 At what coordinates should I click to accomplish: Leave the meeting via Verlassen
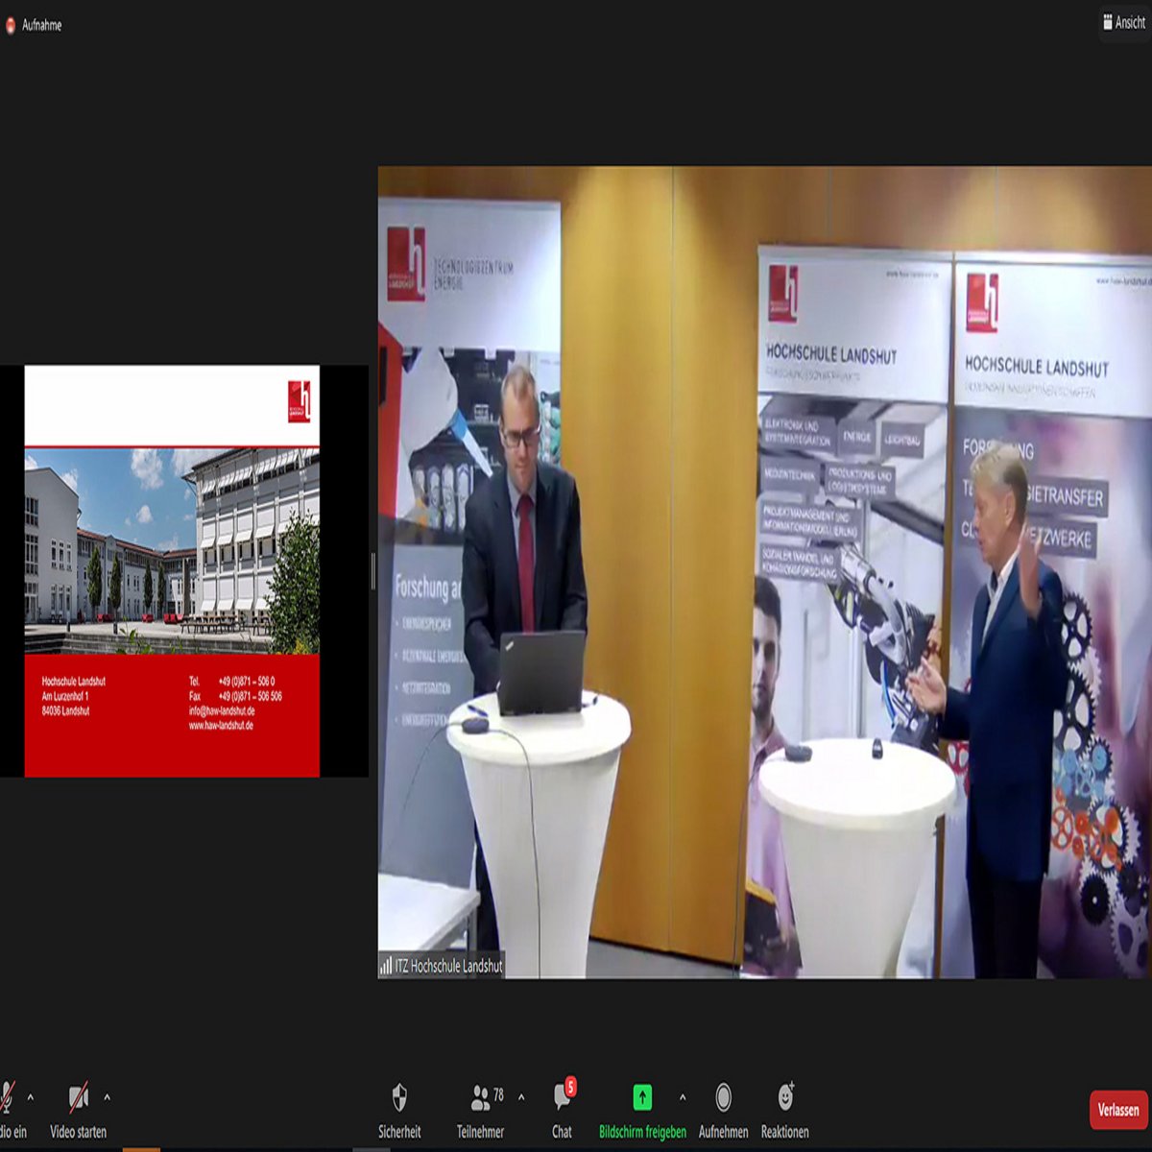1118,1110
